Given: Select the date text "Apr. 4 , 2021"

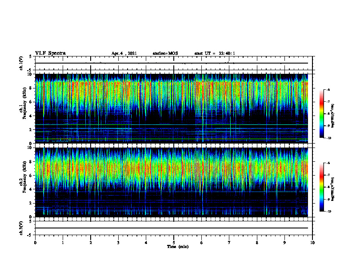Looking at the screenshot, I should pyautogui.click(x=124, y=53).
